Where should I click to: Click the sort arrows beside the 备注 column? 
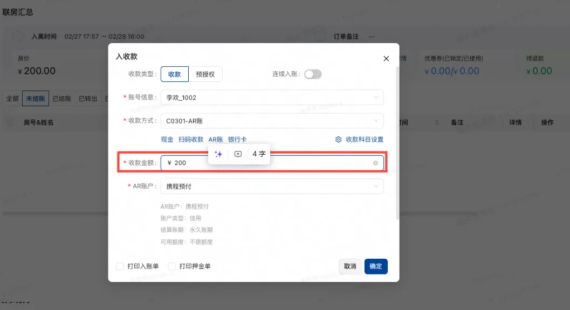[x=437, y=122]
